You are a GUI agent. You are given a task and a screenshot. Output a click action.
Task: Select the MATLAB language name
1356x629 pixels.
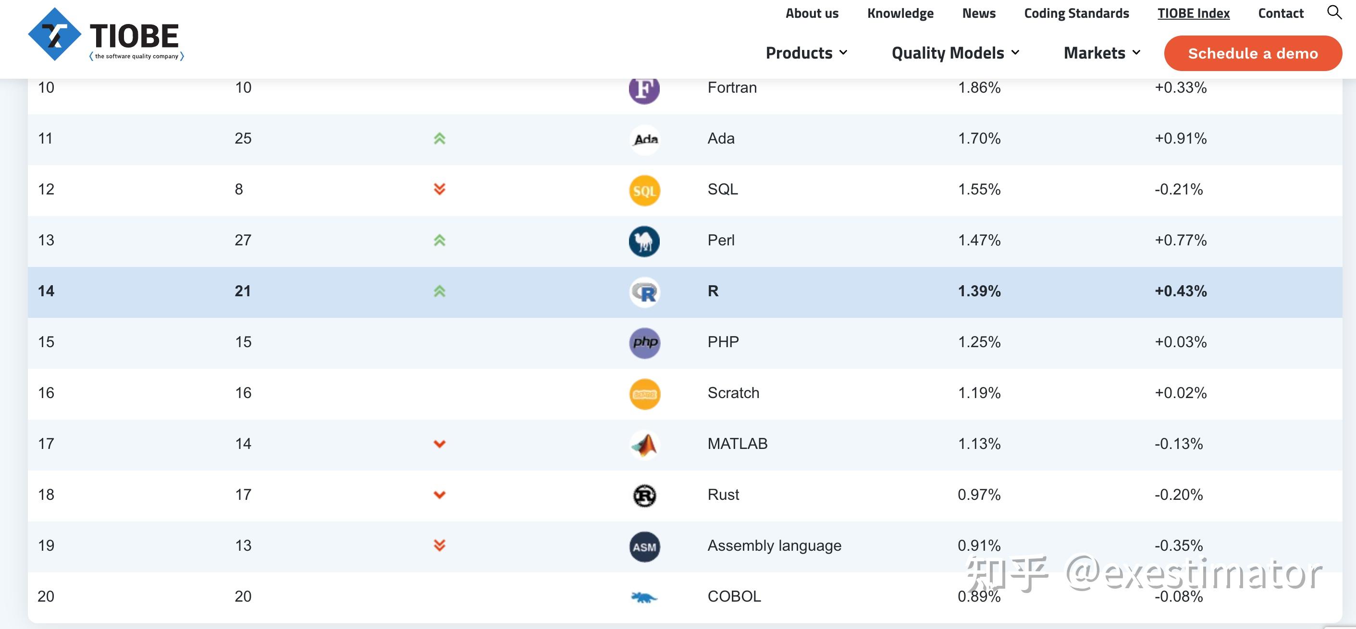(738, 443)
